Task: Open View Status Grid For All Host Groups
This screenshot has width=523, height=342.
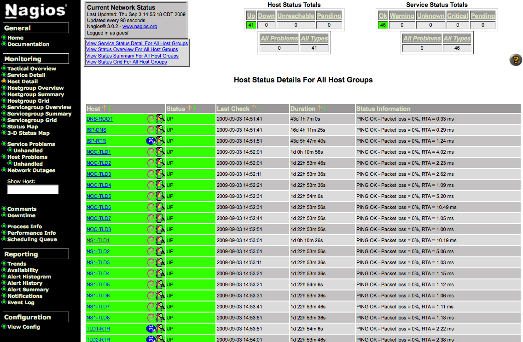Action: click(x=126, y=62)
